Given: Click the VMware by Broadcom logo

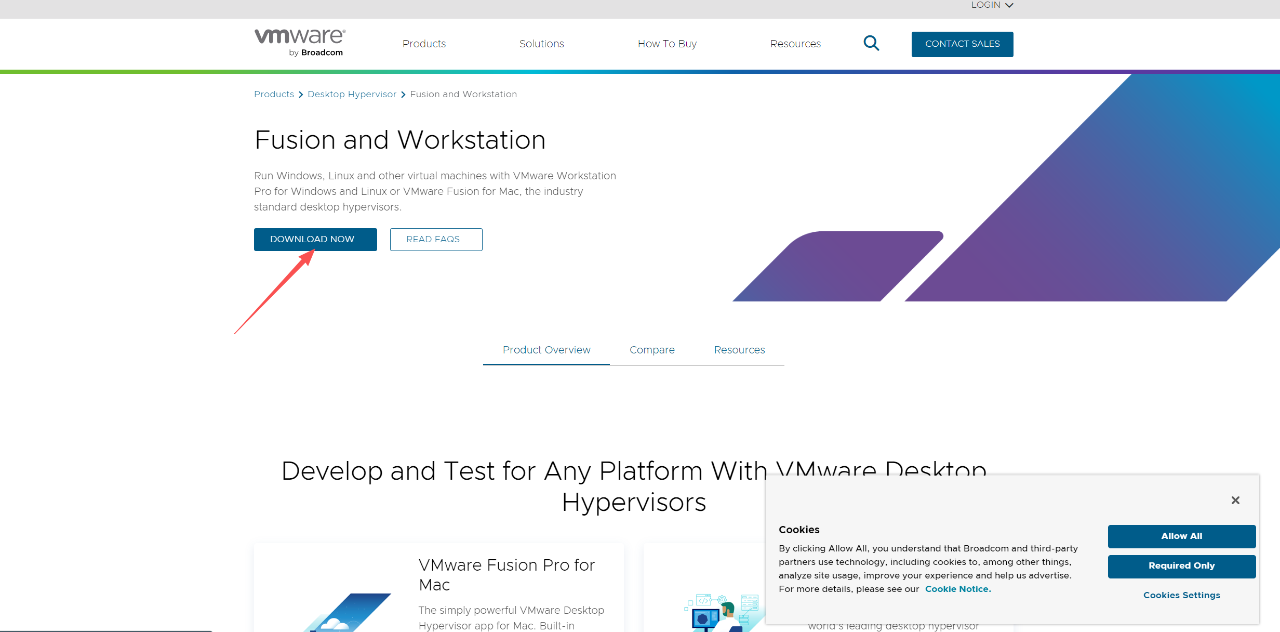Looking at the screenshot, I should click(300, 43).
